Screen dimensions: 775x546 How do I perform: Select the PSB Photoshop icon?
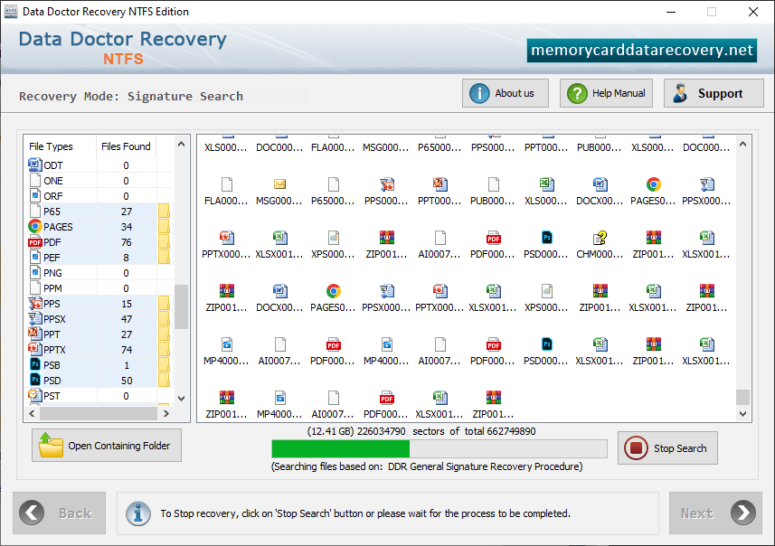coord(34,364)
